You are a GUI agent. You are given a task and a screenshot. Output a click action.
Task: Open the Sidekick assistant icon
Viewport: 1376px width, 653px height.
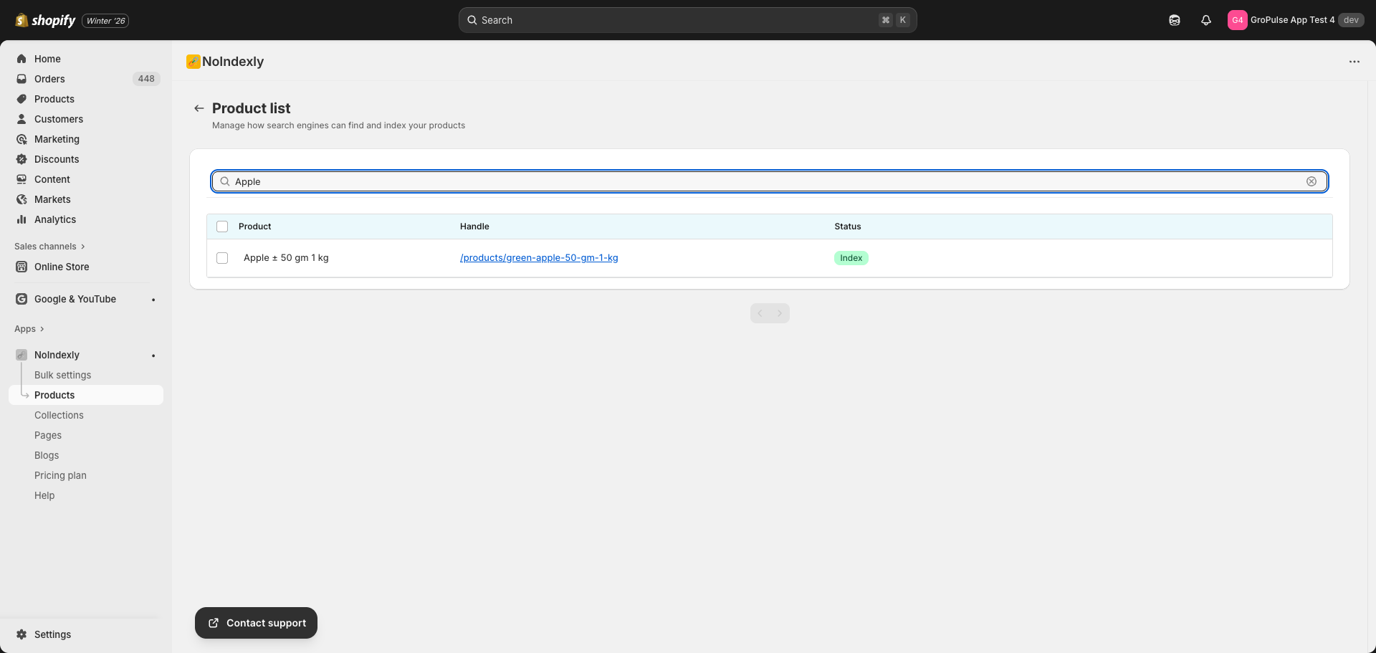(x=1175, y=20)
